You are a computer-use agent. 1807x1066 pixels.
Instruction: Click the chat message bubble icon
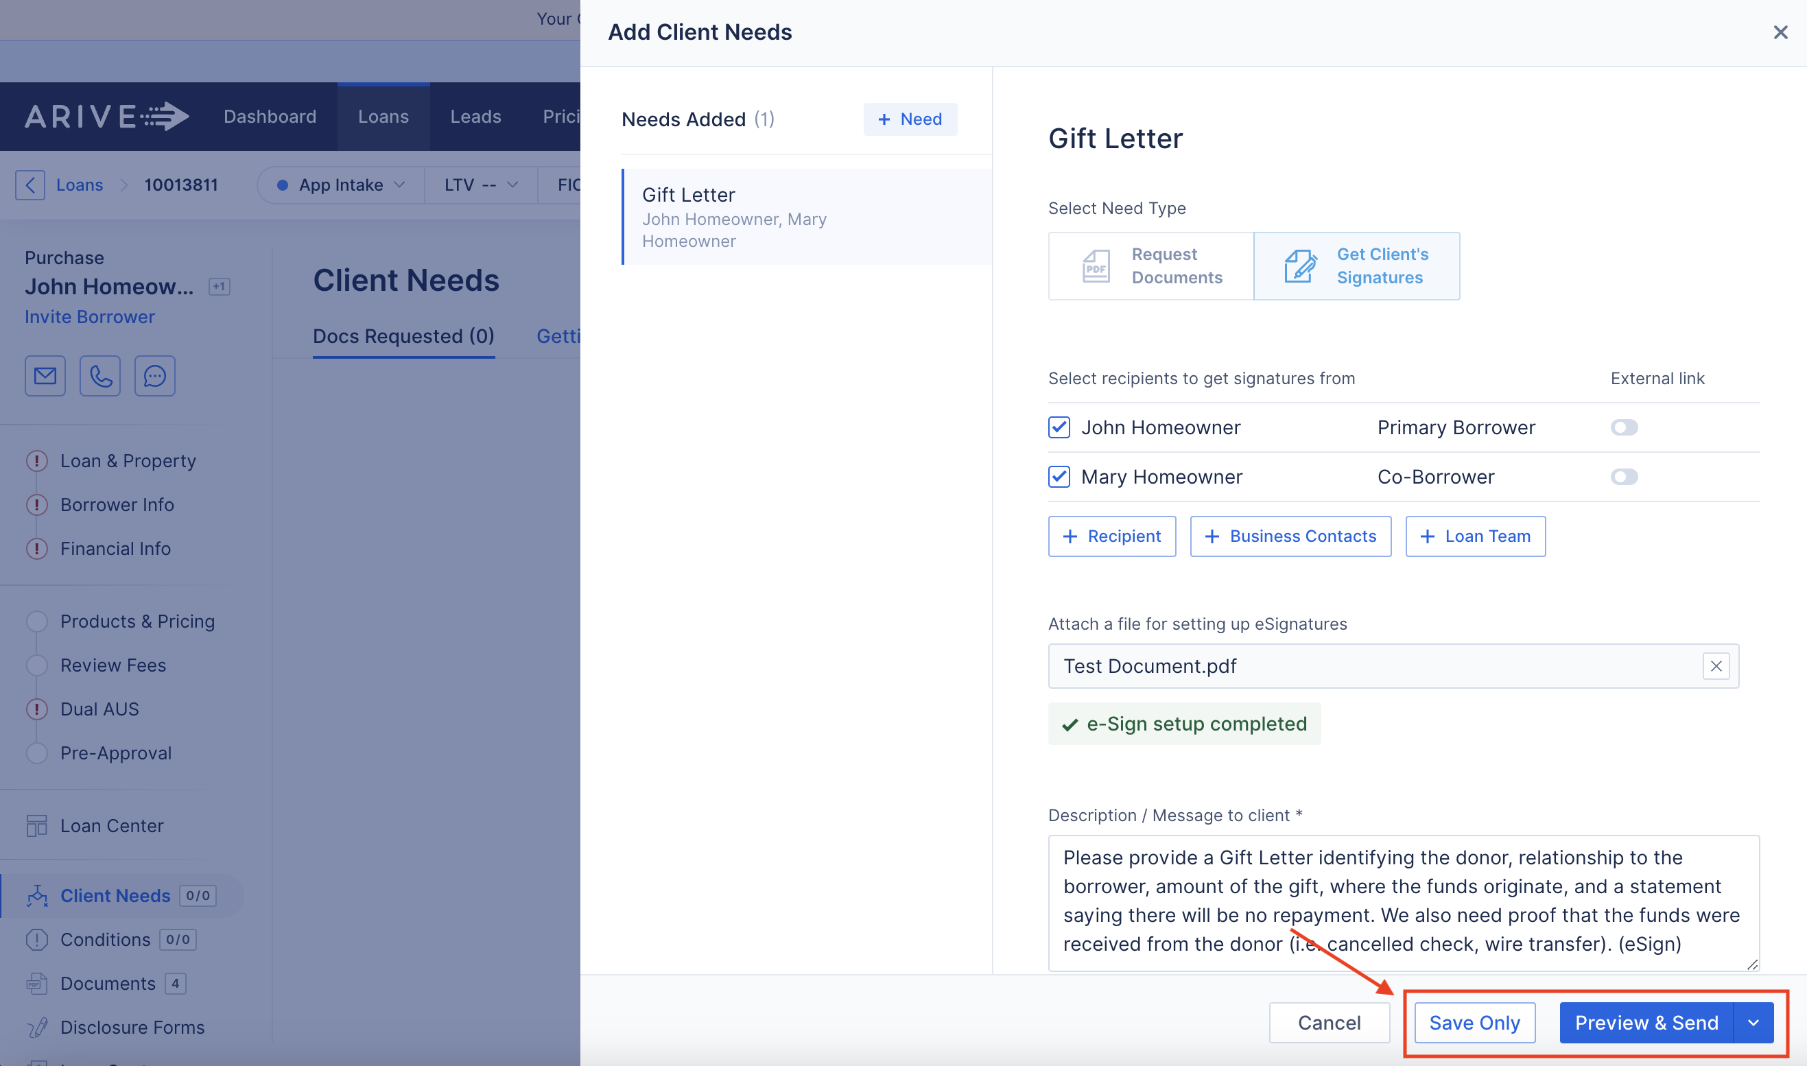click(x=154, y=376)
